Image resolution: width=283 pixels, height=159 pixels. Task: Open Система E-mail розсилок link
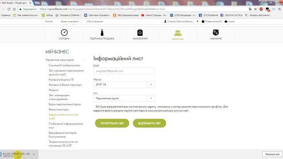tap(64, 65)
